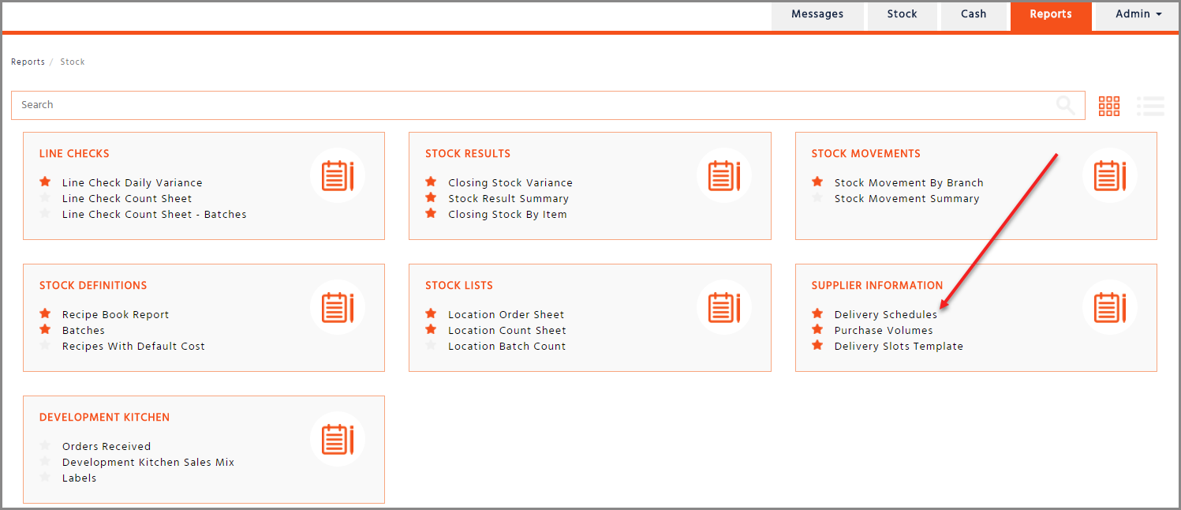Toggle star for Location Order Sheet

click(431, 313)
